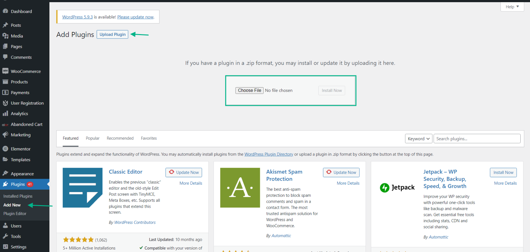Click the Media library icon

click(x=5, y=36)
